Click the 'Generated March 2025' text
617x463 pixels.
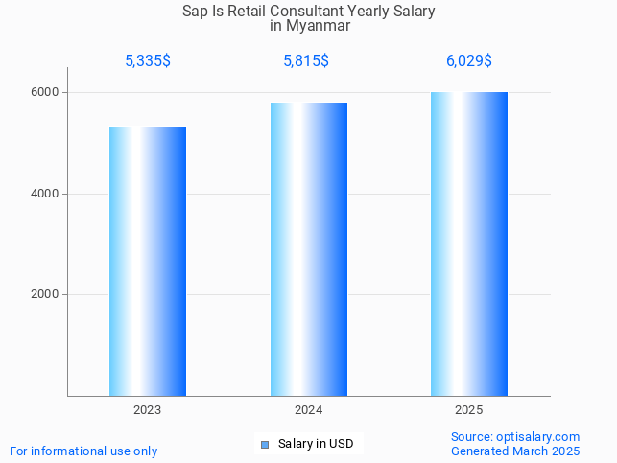(x=515, y=451)
